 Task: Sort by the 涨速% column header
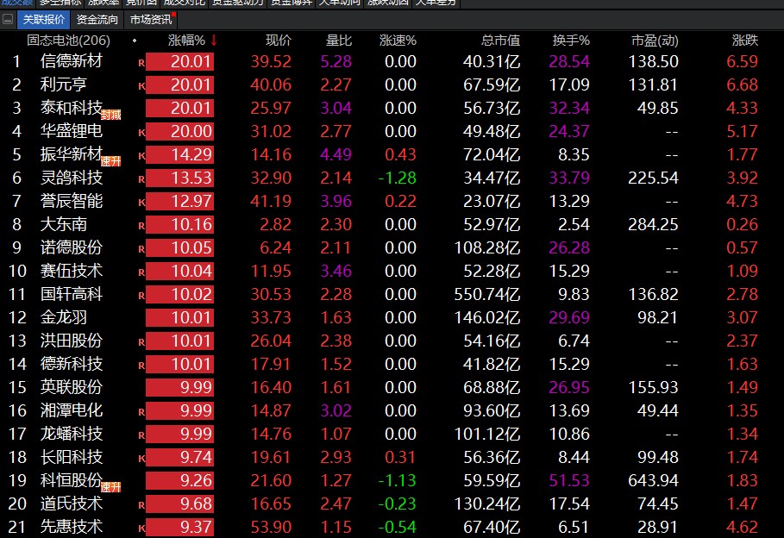pos(398,40)
